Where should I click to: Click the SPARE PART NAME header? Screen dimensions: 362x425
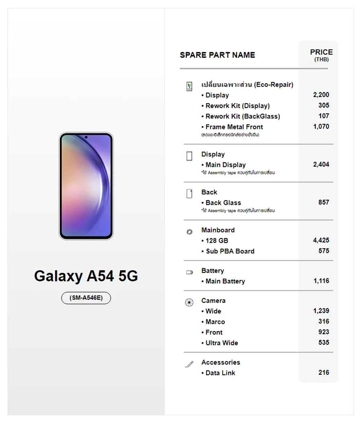tap(218, 55)
